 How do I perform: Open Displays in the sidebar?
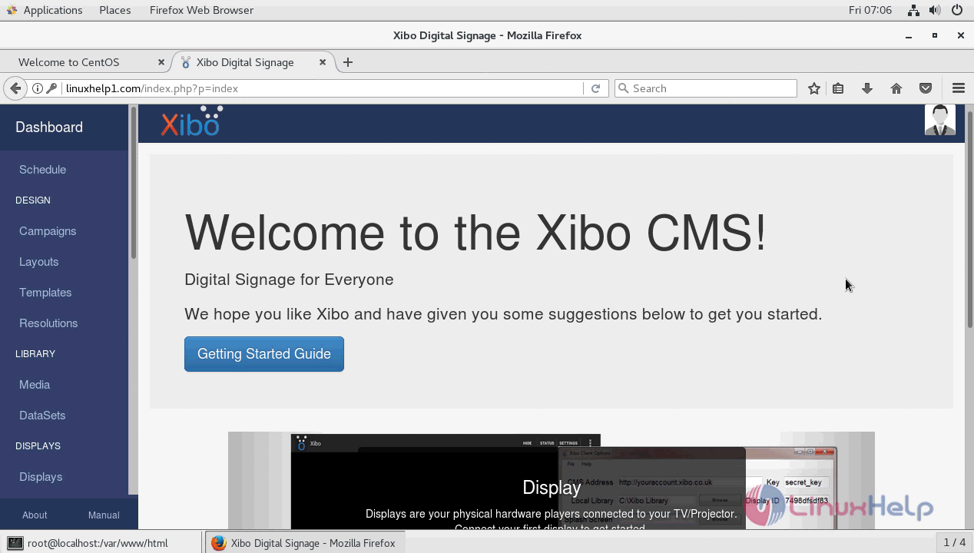(x=41, y=477)
